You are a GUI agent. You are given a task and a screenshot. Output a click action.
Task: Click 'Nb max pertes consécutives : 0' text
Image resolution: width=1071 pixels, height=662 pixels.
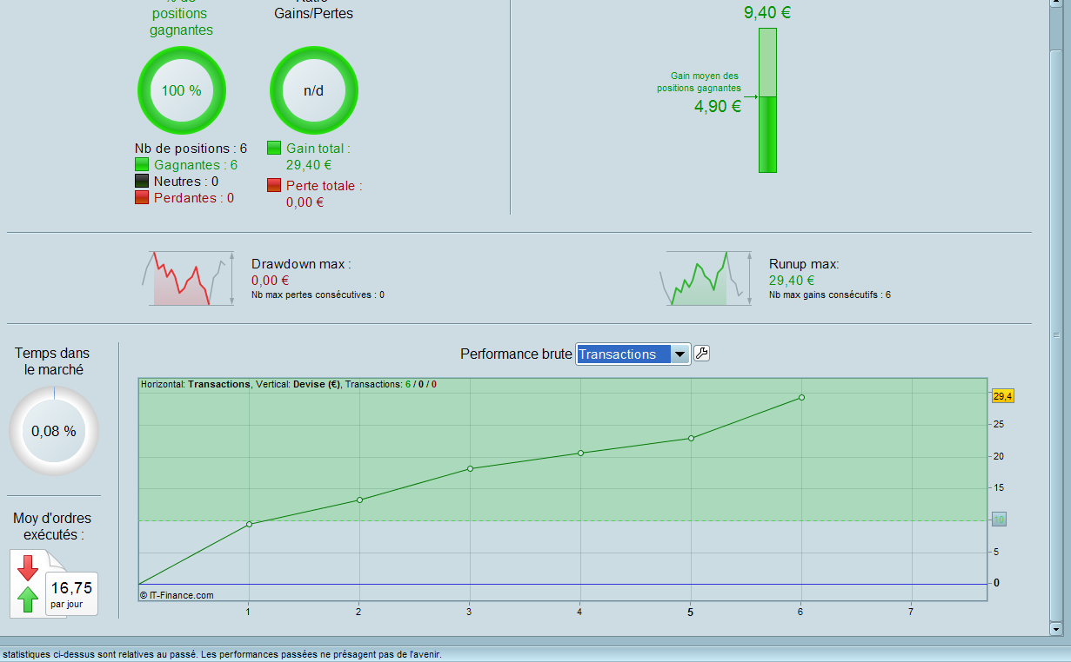coord(318,295)
